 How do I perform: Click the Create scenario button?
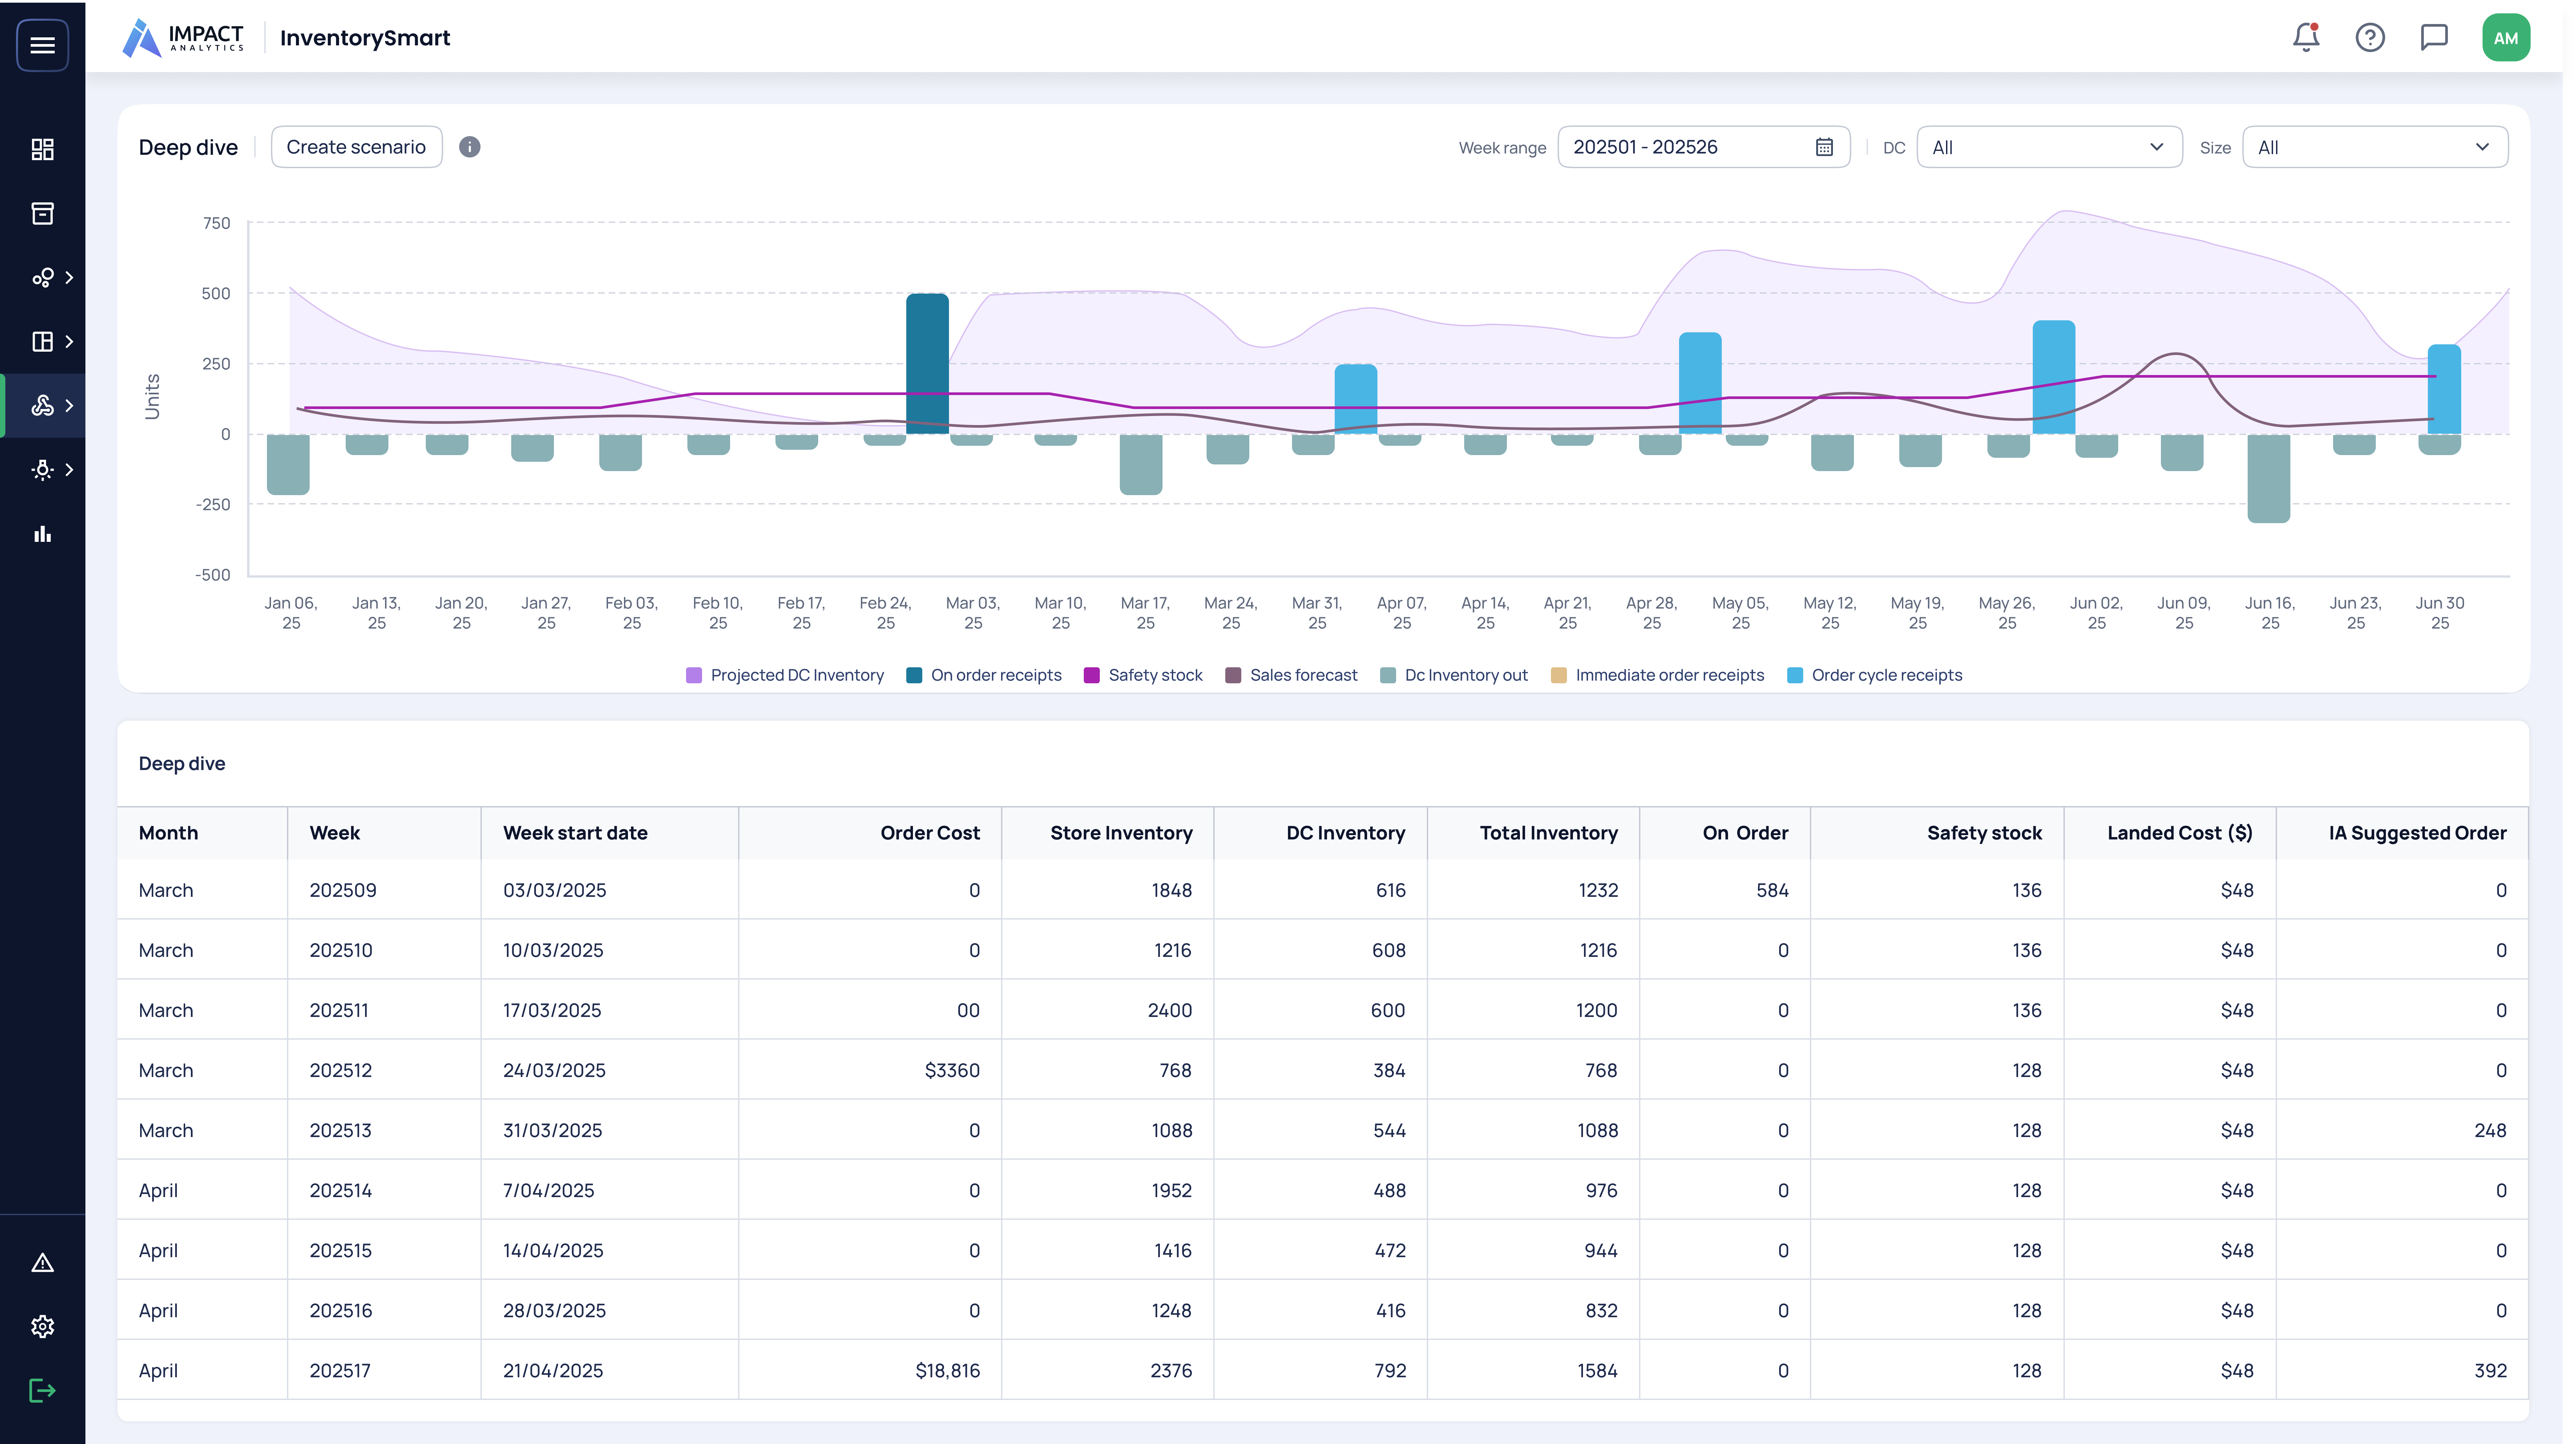(x=356, y=147)
